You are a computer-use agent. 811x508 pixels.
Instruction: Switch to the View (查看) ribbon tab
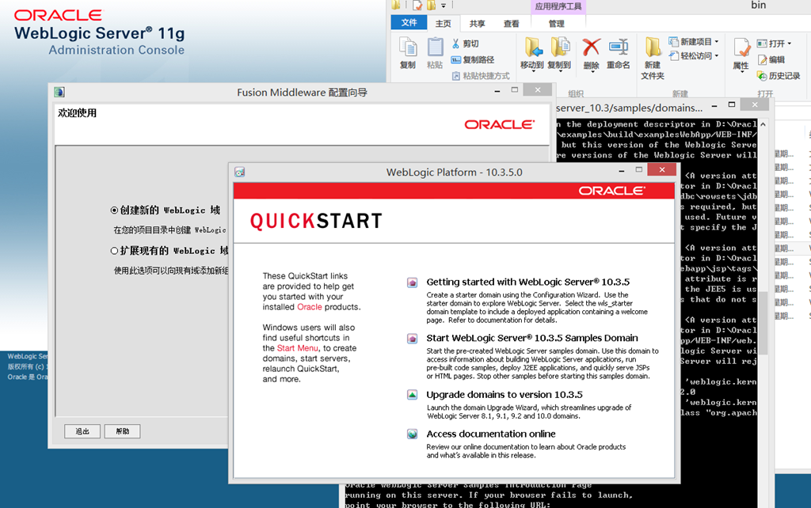511,23
